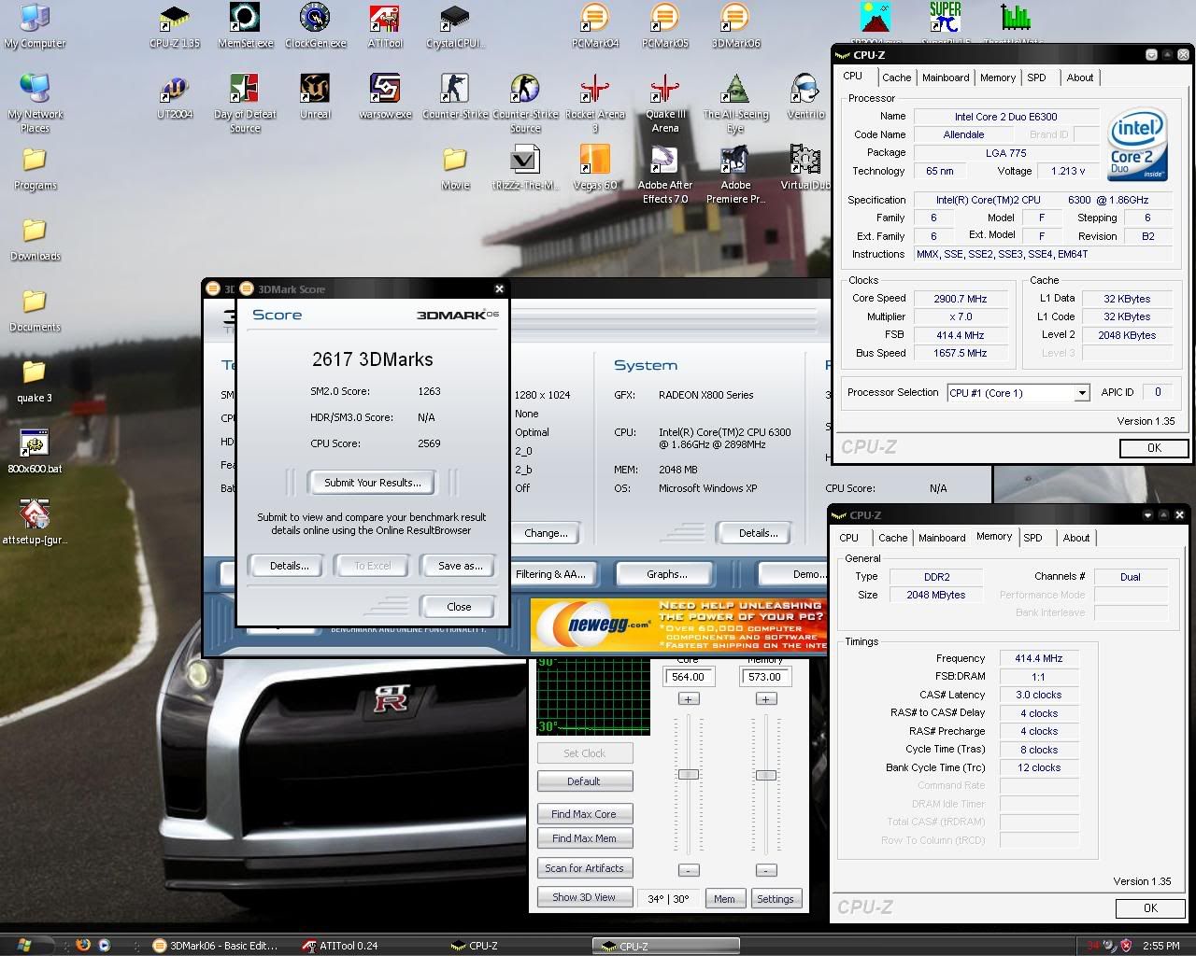Click the Save as button in Score dialog
The width and height of the screenshot is (1196, 956).
pyautogui.click(x=460, y=566)
